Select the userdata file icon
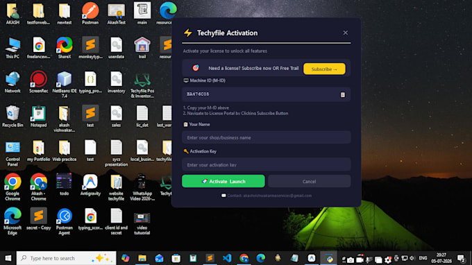 coord(116,48)
